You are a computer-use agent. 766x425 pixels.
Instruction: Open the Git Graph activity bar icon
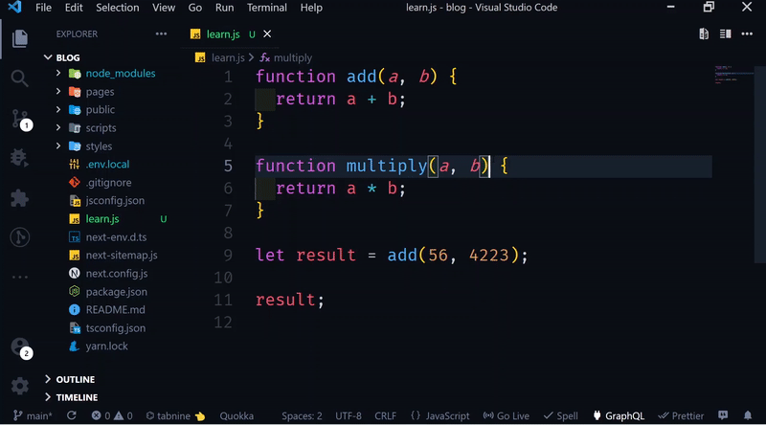click(19, 237)
